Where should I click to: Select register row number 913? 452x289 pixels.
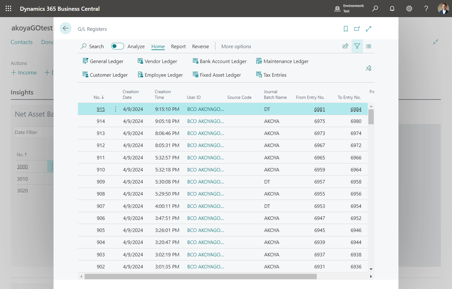pos(223,133)
